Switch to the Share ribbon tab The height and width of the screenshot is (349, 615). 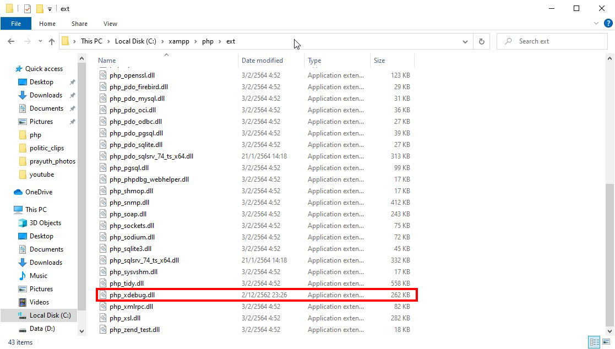coord(80,24)
